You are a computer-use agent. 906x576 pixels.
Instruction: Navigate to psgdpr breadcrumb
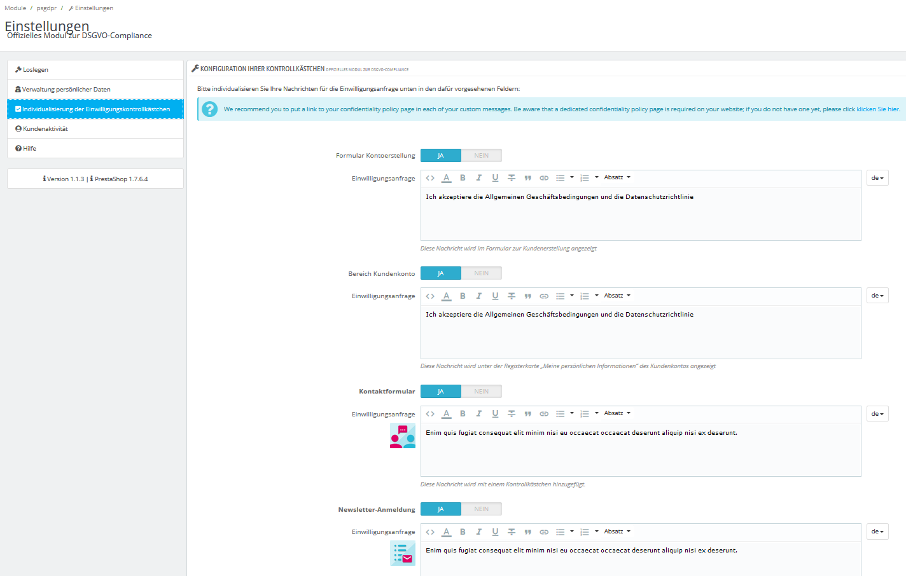coord(46,8)
